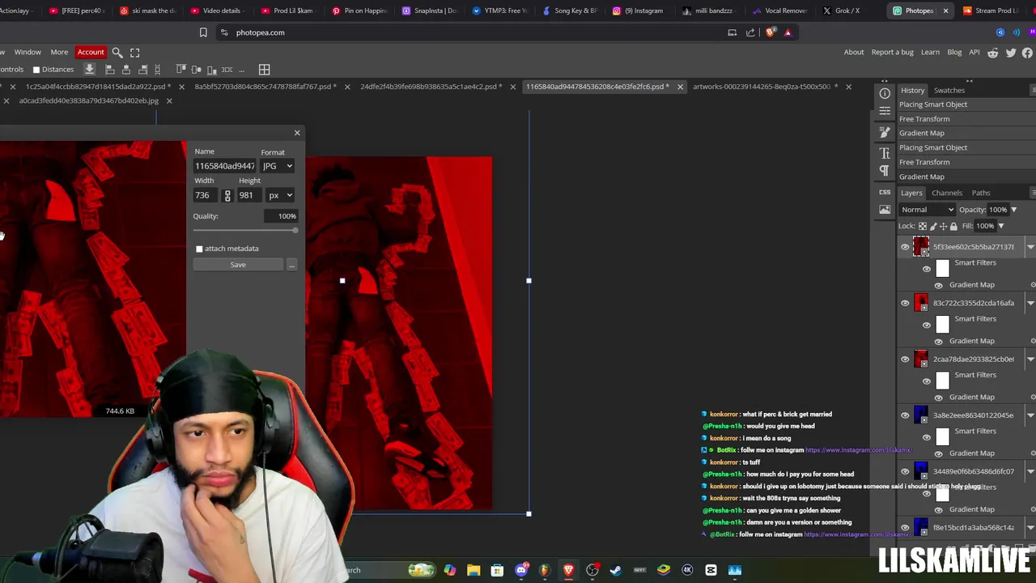The image size is (1036, 583).
Task: Hide the 3a8e2eee86340122 layer
Action: (905, 415)
